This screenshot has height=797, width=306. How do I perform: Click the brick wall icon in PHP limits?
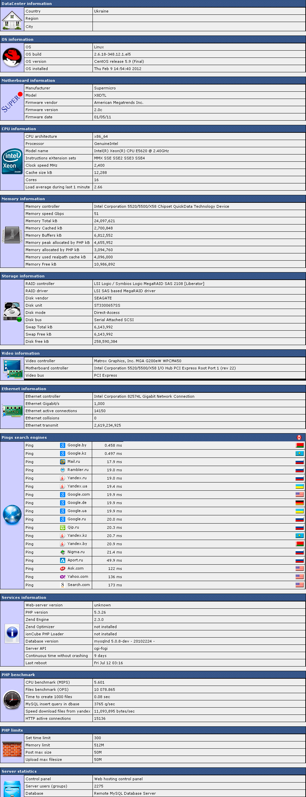click(12, 749)
